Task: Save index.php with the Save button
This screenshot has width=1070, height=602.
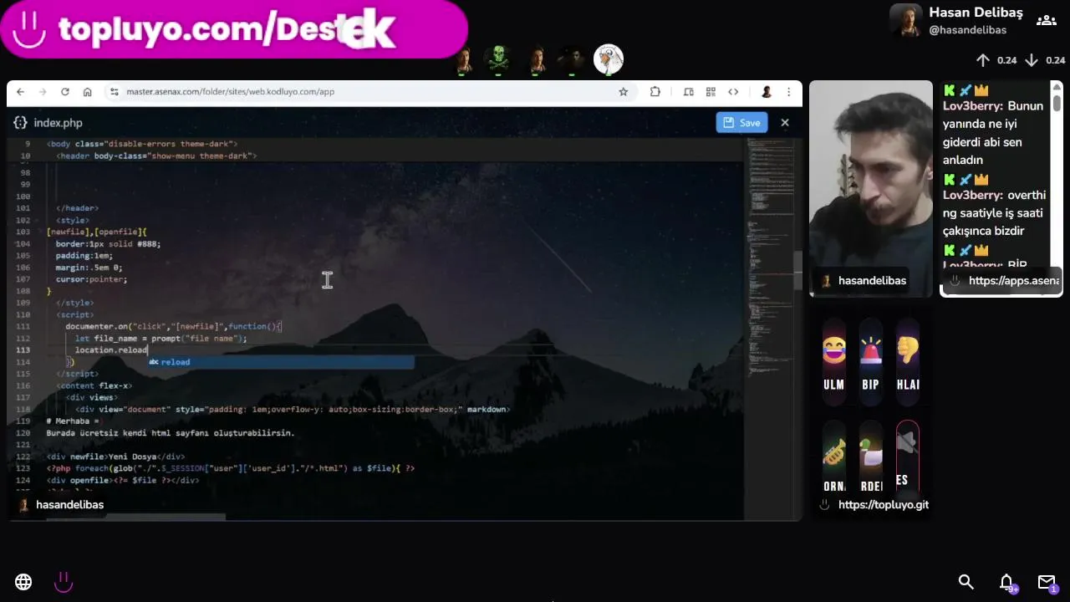Action: click(x=741, y=123)
